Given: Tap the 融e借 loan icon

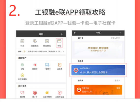Looking at the screenshot, I should 22,93.
